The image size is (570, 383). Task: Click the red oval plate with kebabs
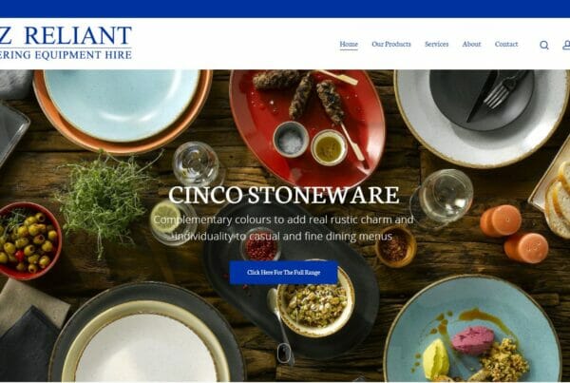click(307, 125)
